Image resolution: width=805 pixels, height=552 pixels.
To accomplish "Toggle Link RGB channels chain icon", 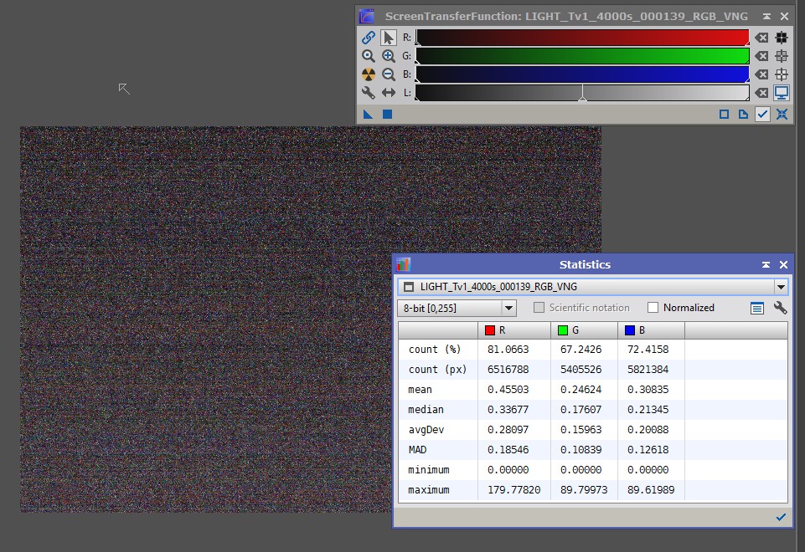I will pyautogui.click(x=368, y=38).
